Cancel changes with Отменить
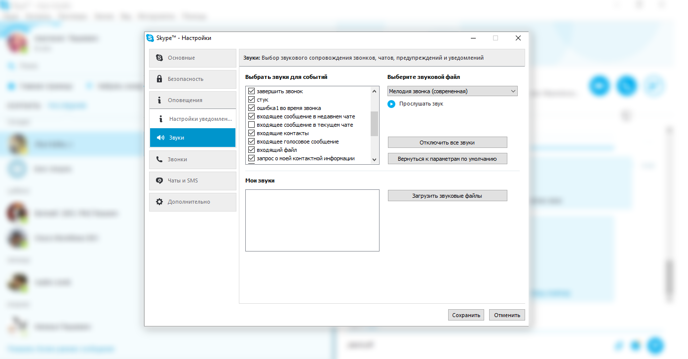 (x=507, y=315)
